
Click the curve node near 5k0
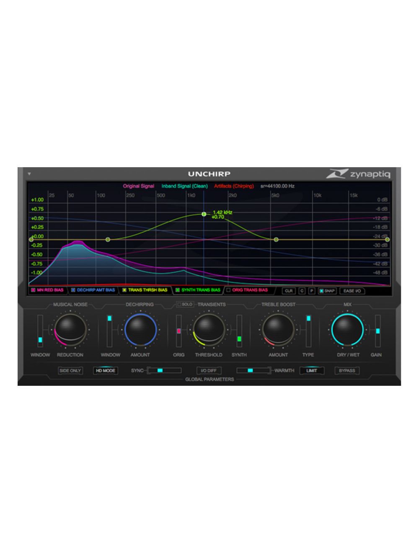click(x=276, y=240)
